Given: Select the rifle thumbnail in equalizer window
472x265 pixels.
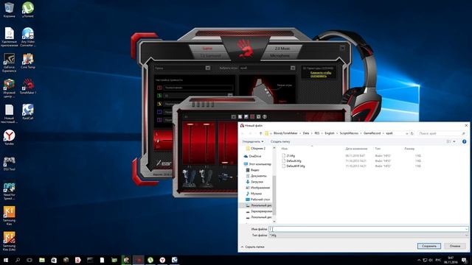Looking at the screenshot, I should [x=225, y=177].
